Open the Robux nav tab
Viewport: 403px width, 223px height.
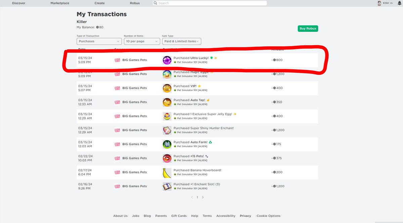tap(135, 3)
